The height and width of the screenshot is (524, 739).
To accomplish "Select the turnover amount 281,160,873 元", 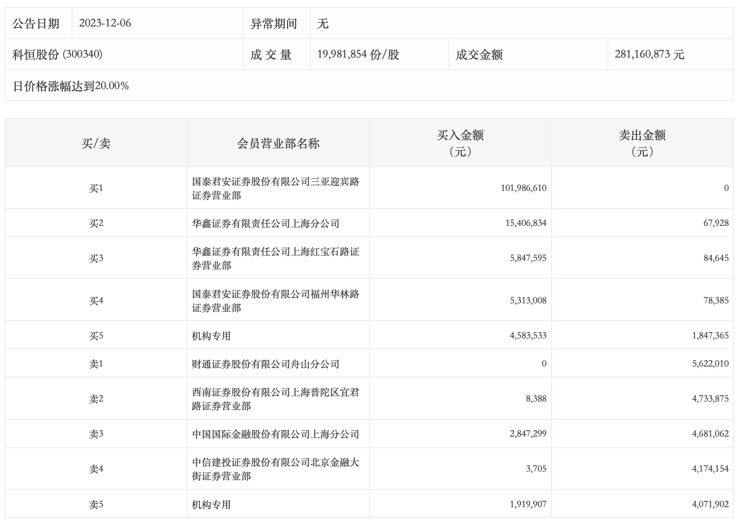I will tap(649, 54).
